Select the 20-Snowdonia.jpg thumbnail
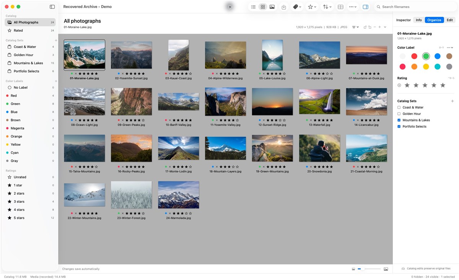Image resolution: width=459 pixels, height=280 pixels. pyautogui.click(x=319, y=148)
